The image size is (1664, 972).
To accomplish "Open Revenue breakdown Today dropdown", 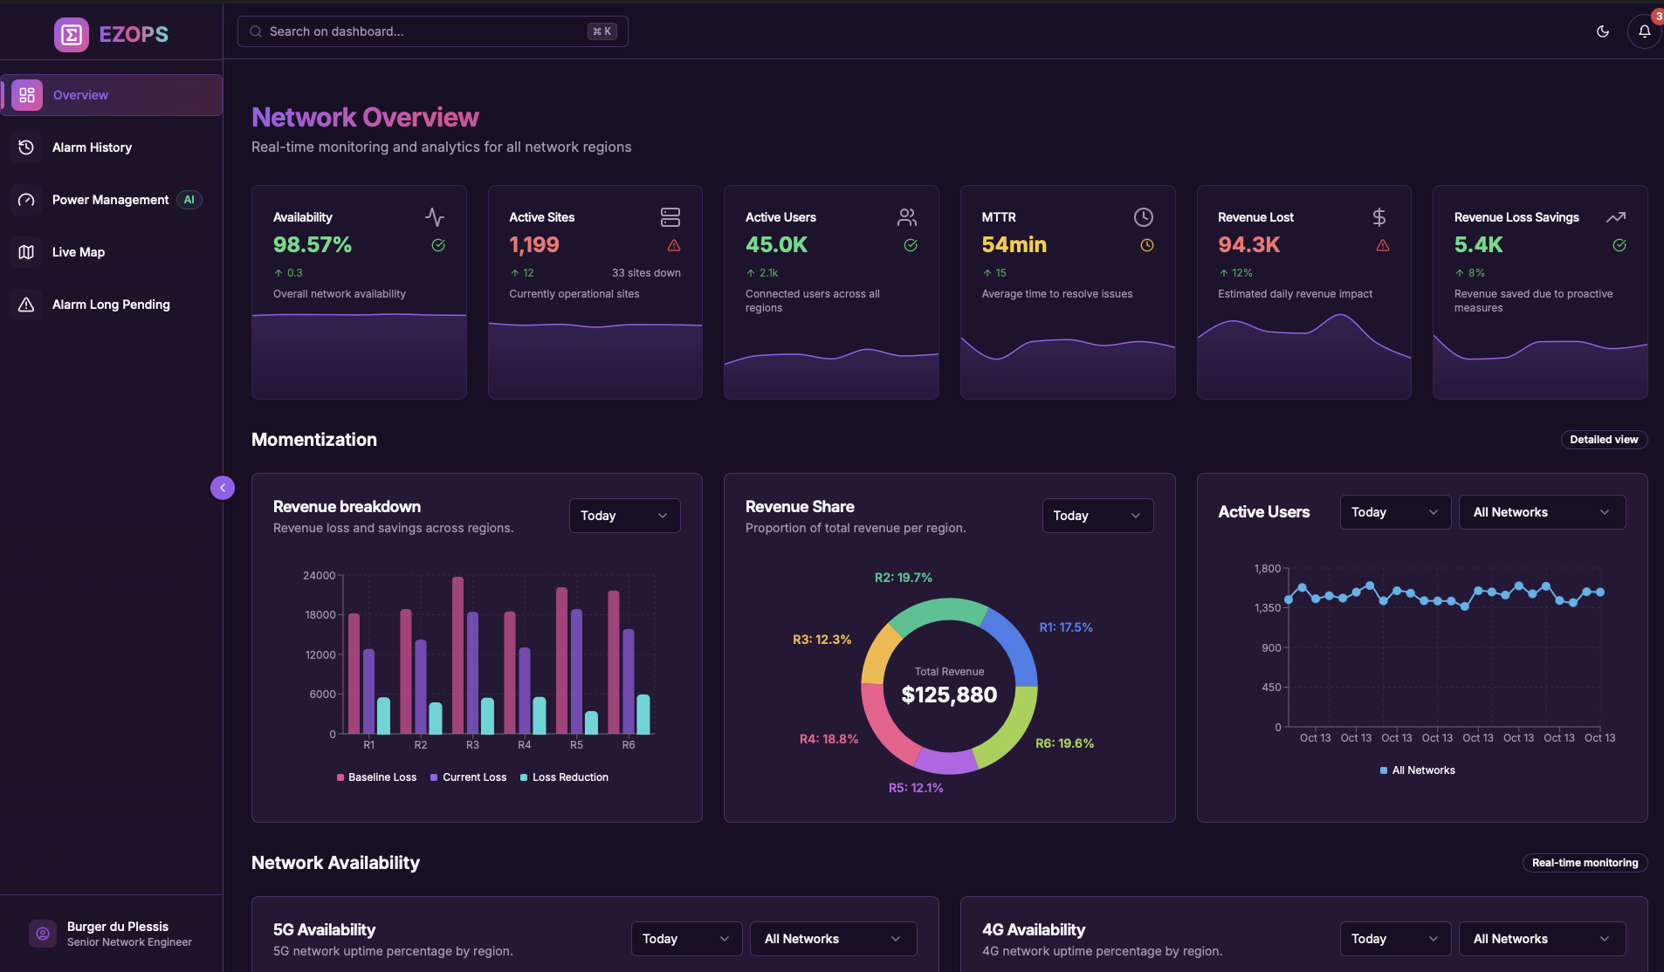I will pyautogui.click(x=624, y=516).
